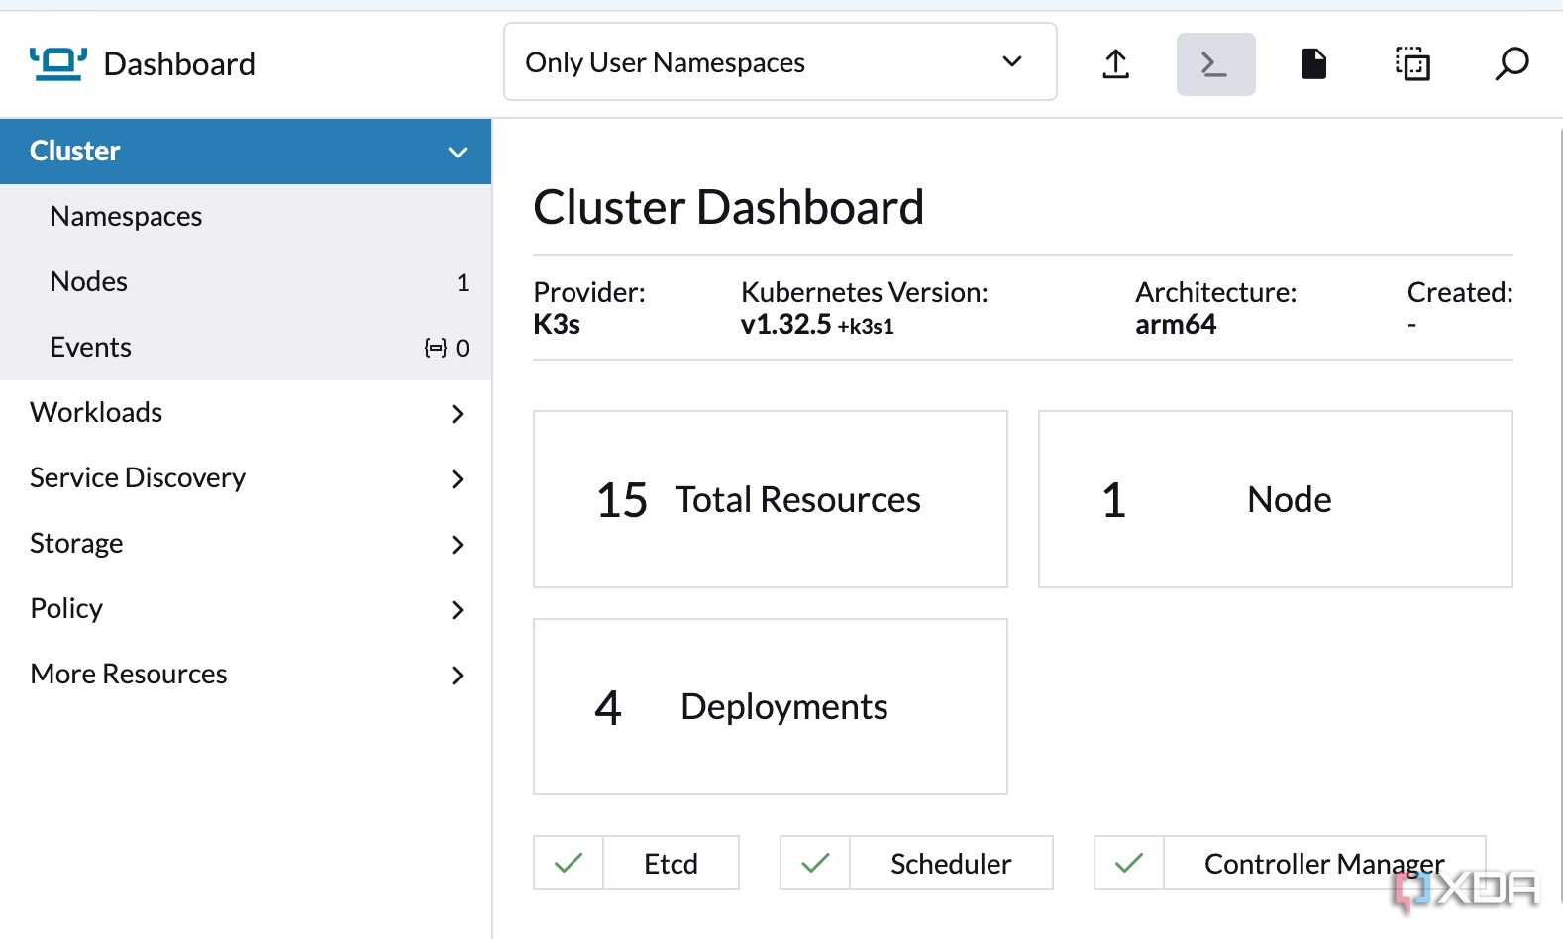Image resolution: width=1563 pixels, height=939 pixels.
Task: Click the Etcd status label
Action: (671, 864)
